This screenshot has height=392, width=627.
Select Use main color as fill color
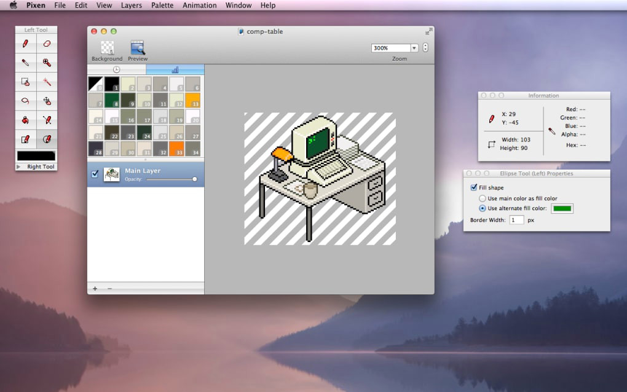pyautogui.click(x=483, y=198)
